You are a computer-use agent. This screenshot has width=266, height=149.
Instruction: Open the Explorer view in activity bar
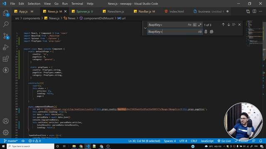[6, 13]
